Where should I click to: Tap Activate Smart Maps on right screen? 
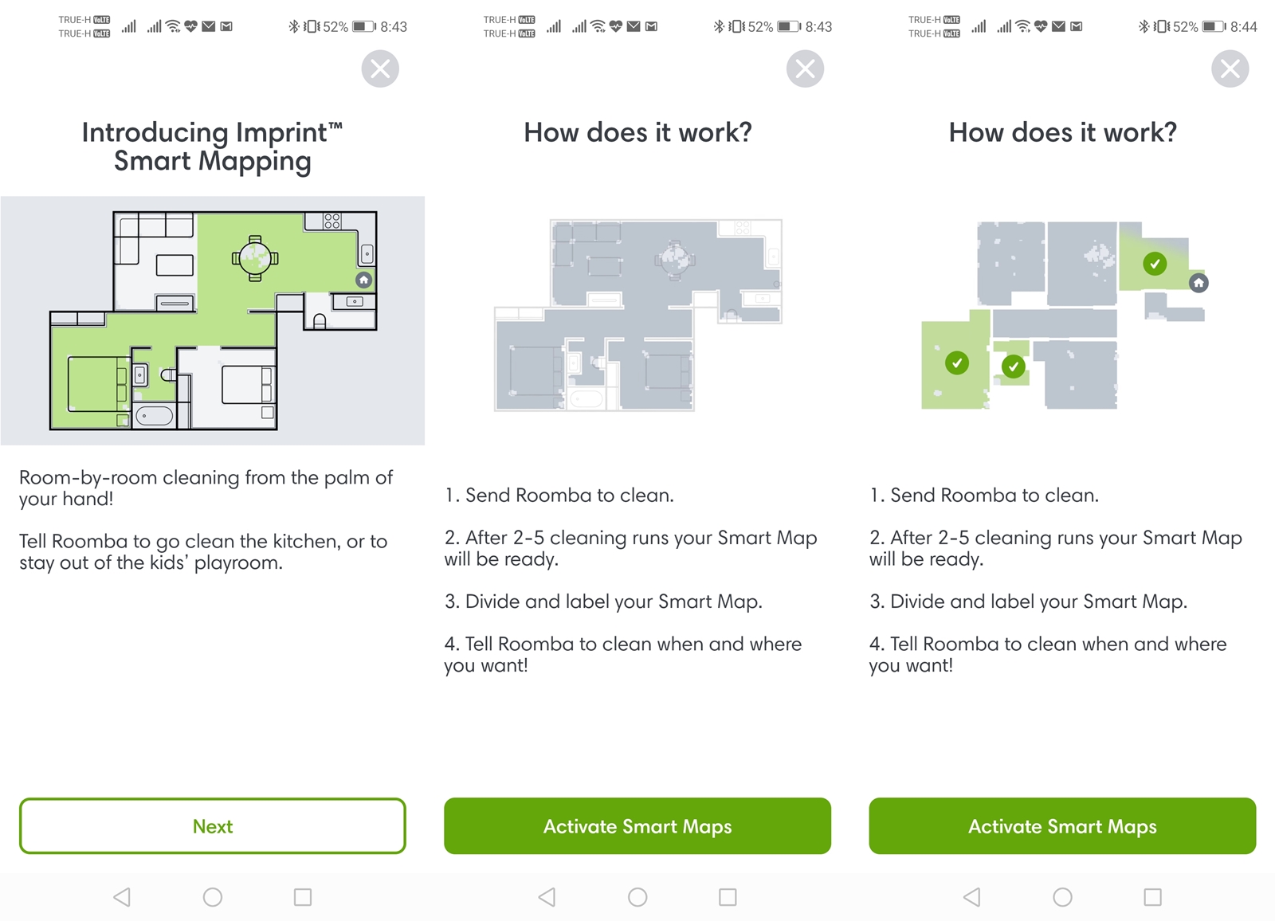1062,826
